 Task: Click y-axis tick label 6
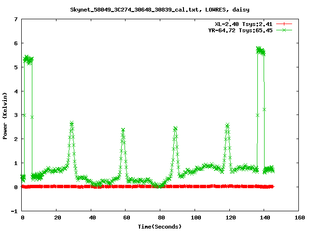(16, 43)
